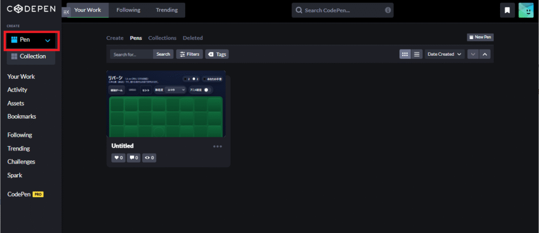This screenshot has width=539, height=233.
Task: Open the bookmark icon in the header
Action: point(507,10)
